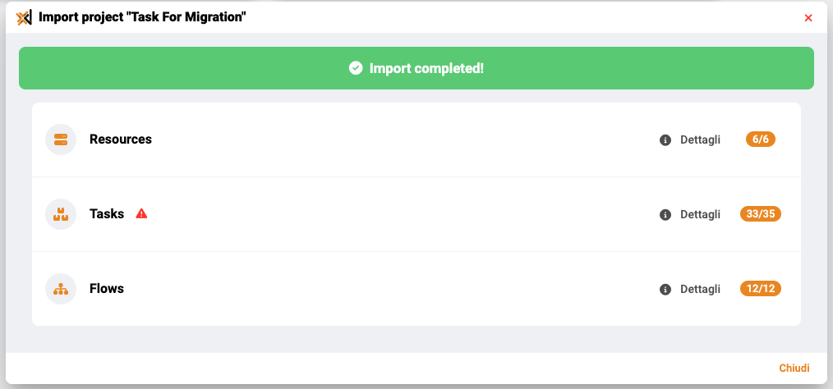
Task: Click the checkmark icon in success banner
Action: coord(356,68)
